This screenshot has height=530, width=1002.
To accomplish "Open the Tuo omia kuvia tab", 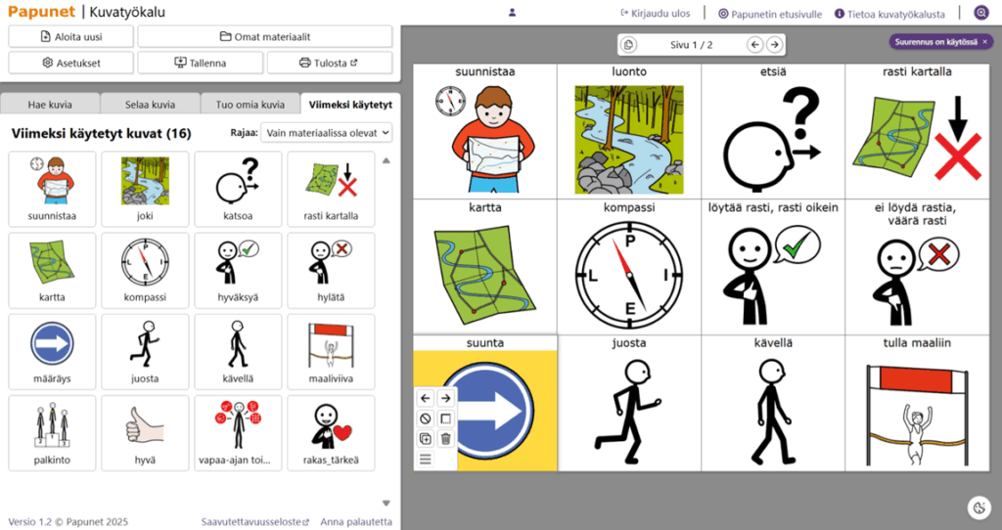I will 250,105.
